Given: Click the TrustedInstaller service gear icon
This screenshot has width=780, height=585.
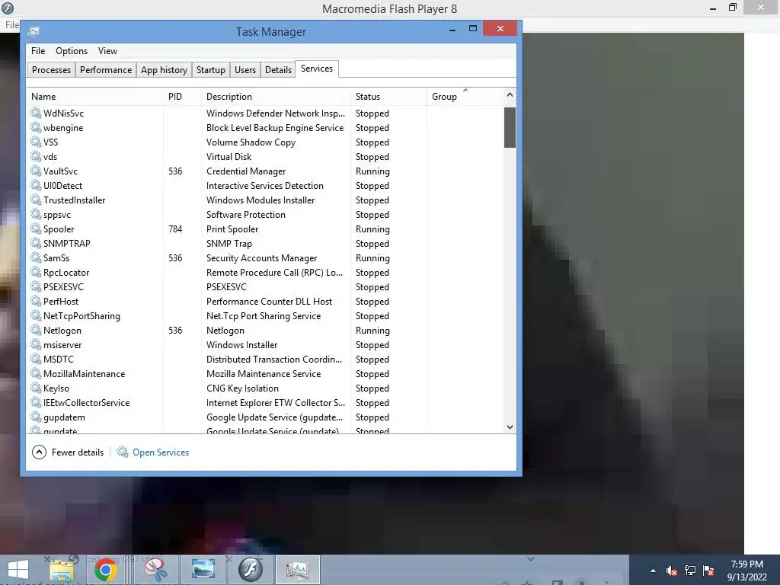Looking at the screenshot, I should tap(36, 200).
